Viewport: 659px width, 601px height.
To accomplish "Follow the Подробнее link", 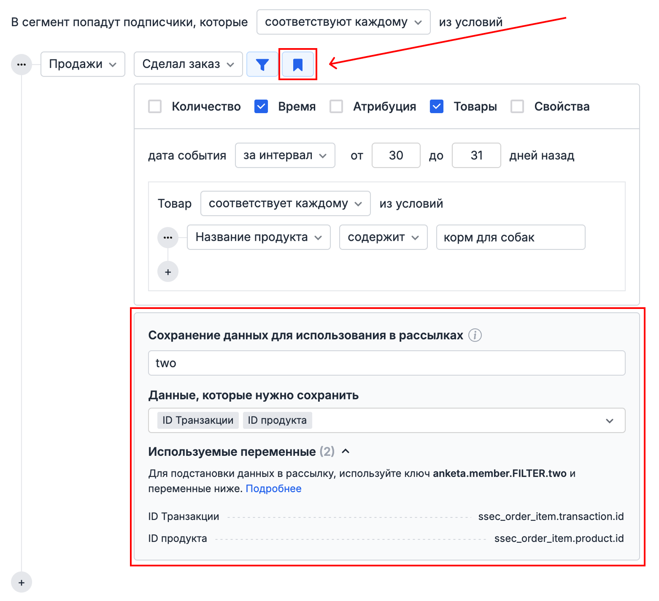I will click(273, 488).
